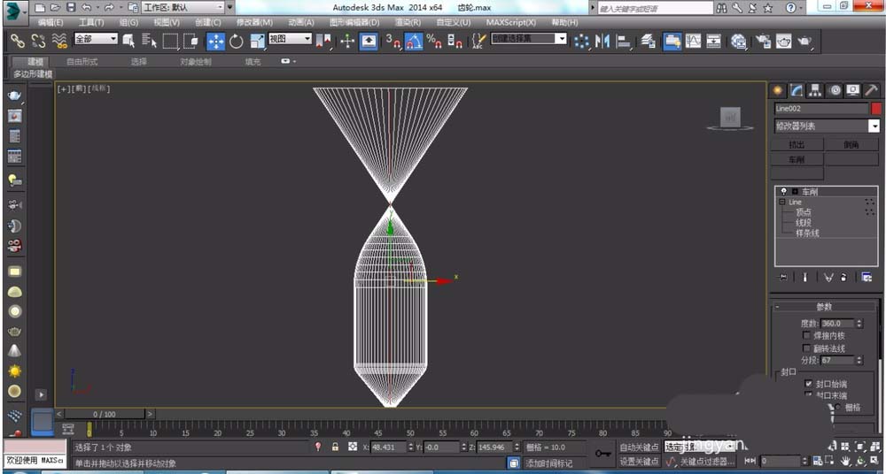
Task: Toggle 3D Snaps magnet icon
Action: tap(394, 41)
